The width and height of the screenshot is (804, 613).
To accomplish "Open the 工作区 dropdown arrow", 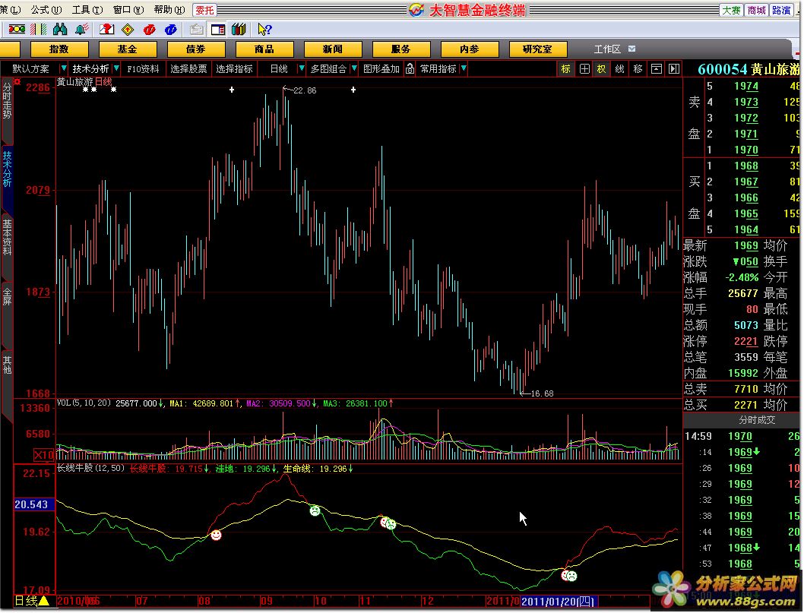I will coord(631,49).
